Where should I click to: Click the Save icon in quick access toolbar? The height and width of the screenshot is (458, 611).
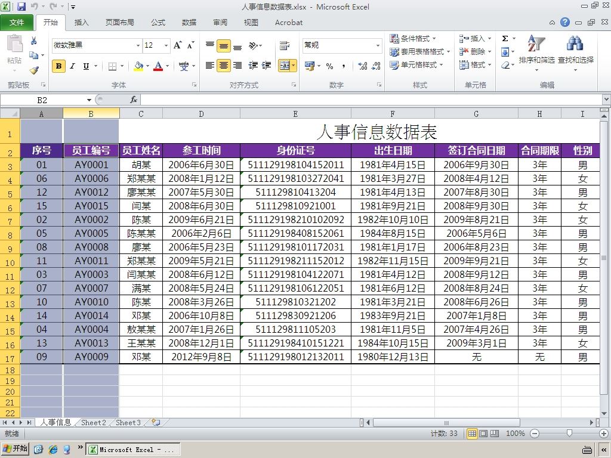pos(21,7)
